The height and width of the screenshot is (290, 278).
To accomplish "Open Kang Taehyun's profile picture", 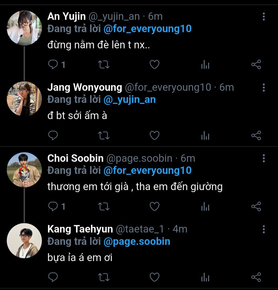I will (x=24, y=241).
